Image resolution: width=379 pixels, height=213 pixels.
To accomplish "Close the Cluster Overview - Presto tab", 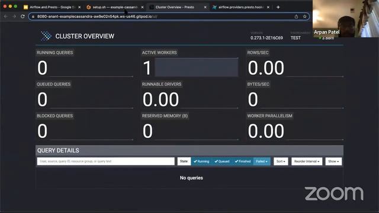I will click(205, 7).
